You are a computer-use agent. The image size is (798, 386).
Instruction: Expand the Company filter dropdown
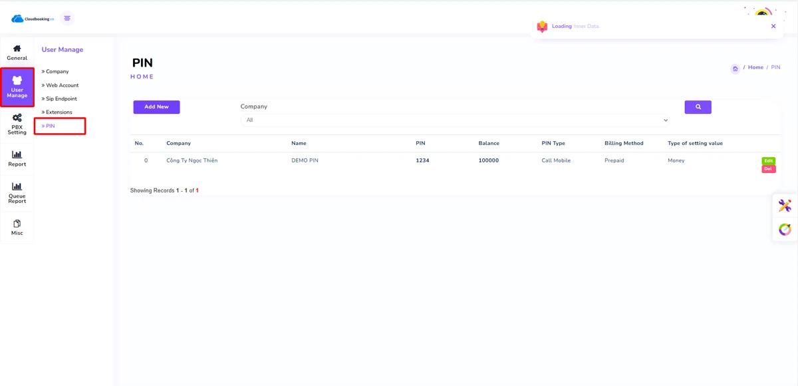455,120
